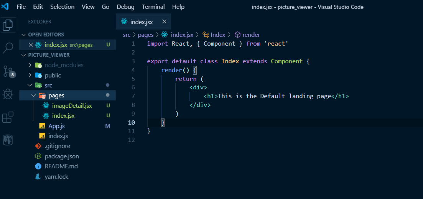Click the 'react' string in import line
Screen dimensions: 423x199
[x=277, y=43]
